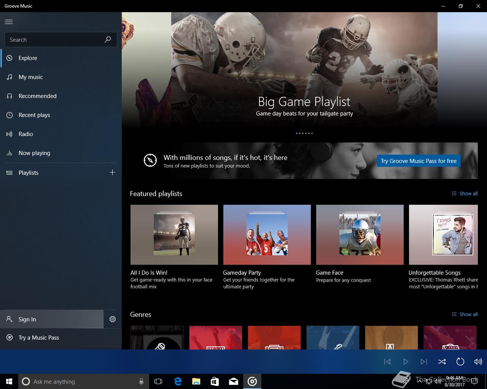Image resolution: width=487 pixels, height=389 pixels.
Task: Open Recommended page
Action: coord(61,96)
